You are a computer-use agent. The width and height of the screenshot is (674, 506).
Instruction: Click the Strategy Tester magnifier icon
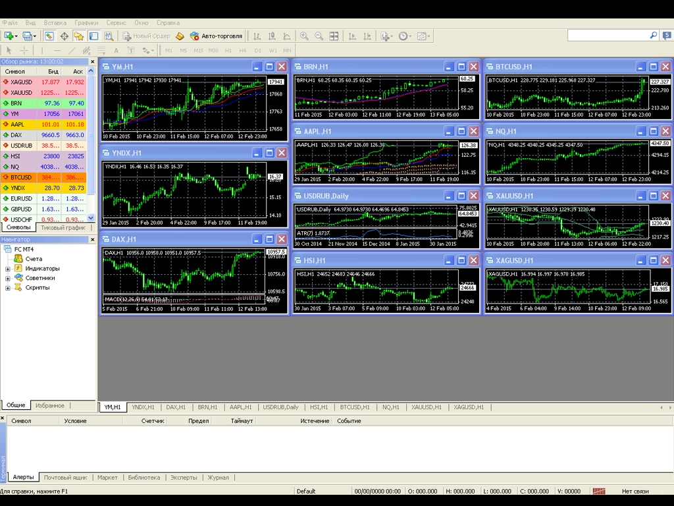(x=109, y=36)
